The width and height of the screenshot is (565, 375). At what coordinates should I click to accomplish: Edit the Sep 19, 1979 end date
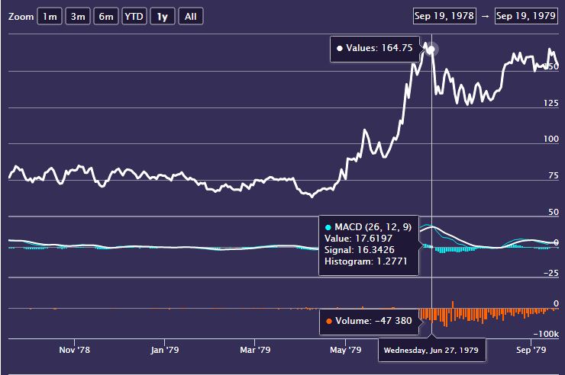pyautogui.click(x=527, y=15)
